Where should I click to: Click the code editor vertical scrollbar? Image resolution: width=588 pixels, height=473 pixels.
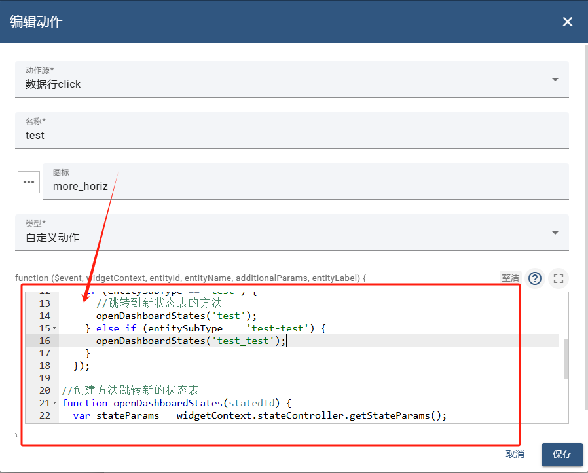(566, 359)
